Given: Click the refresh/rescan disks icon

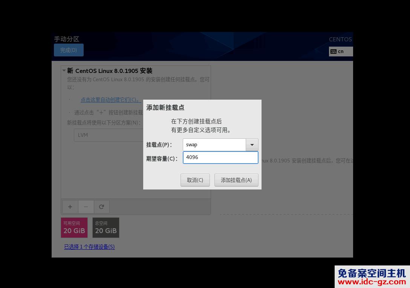Looking at the screenshot, I should (102, 206).
